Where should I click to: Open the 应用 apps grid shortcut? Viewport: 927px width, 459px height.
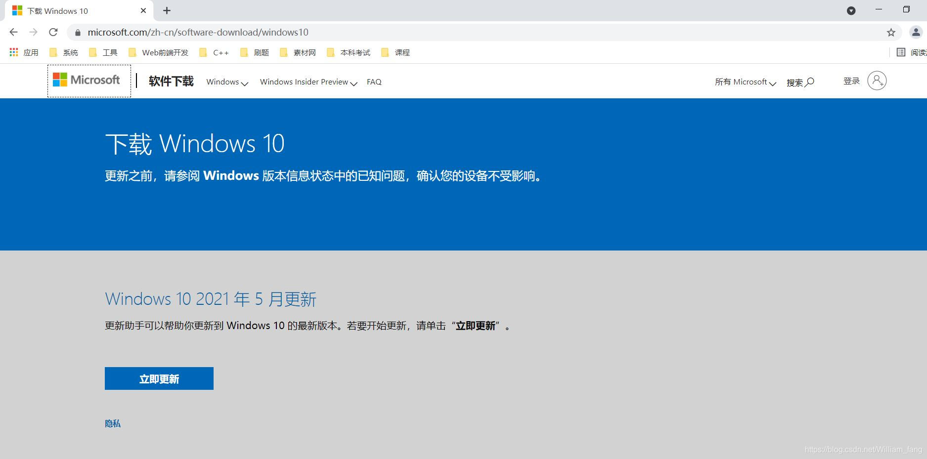24,52
